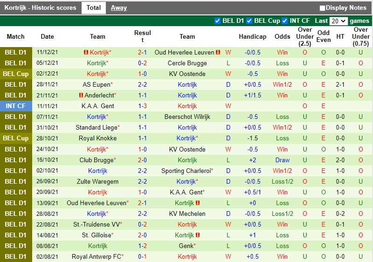Select Sporting Charleroi team name
Screen dimensions: 373x262
tap(186, 171)
